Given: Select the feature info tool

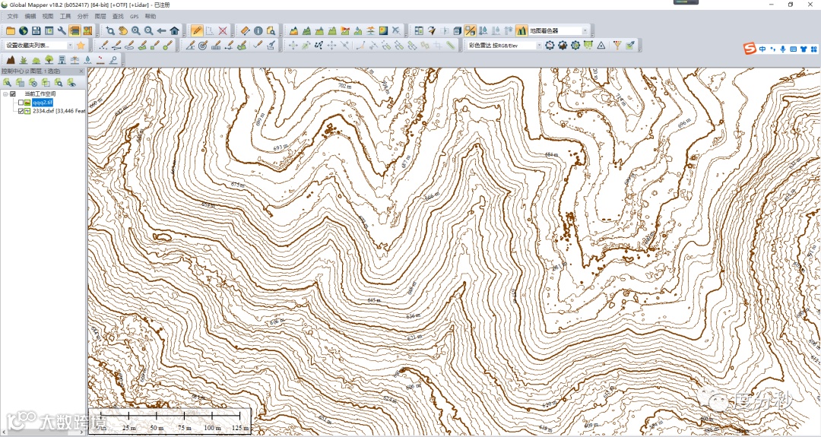Looking at the screenshot, I should (x=258, y=31).
